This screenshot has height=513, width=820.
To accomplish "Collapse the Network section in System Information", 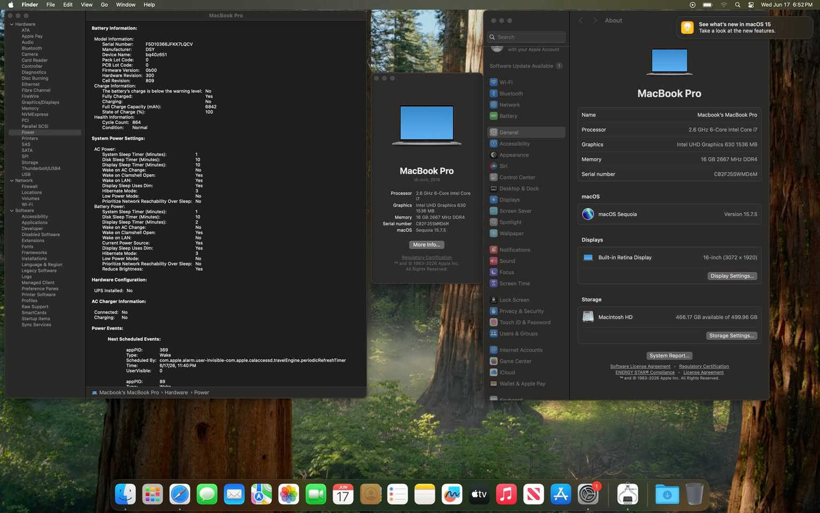I will [x=12, y=181].
